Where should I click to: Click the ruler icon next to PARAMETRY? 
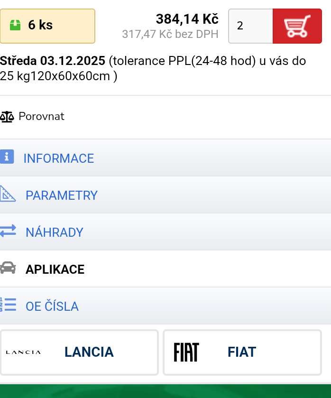coord(7,194)
